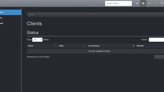Click the Search client input field
Image resolution: width=164 pixels, height=92 pixels.
pos(118,3)
